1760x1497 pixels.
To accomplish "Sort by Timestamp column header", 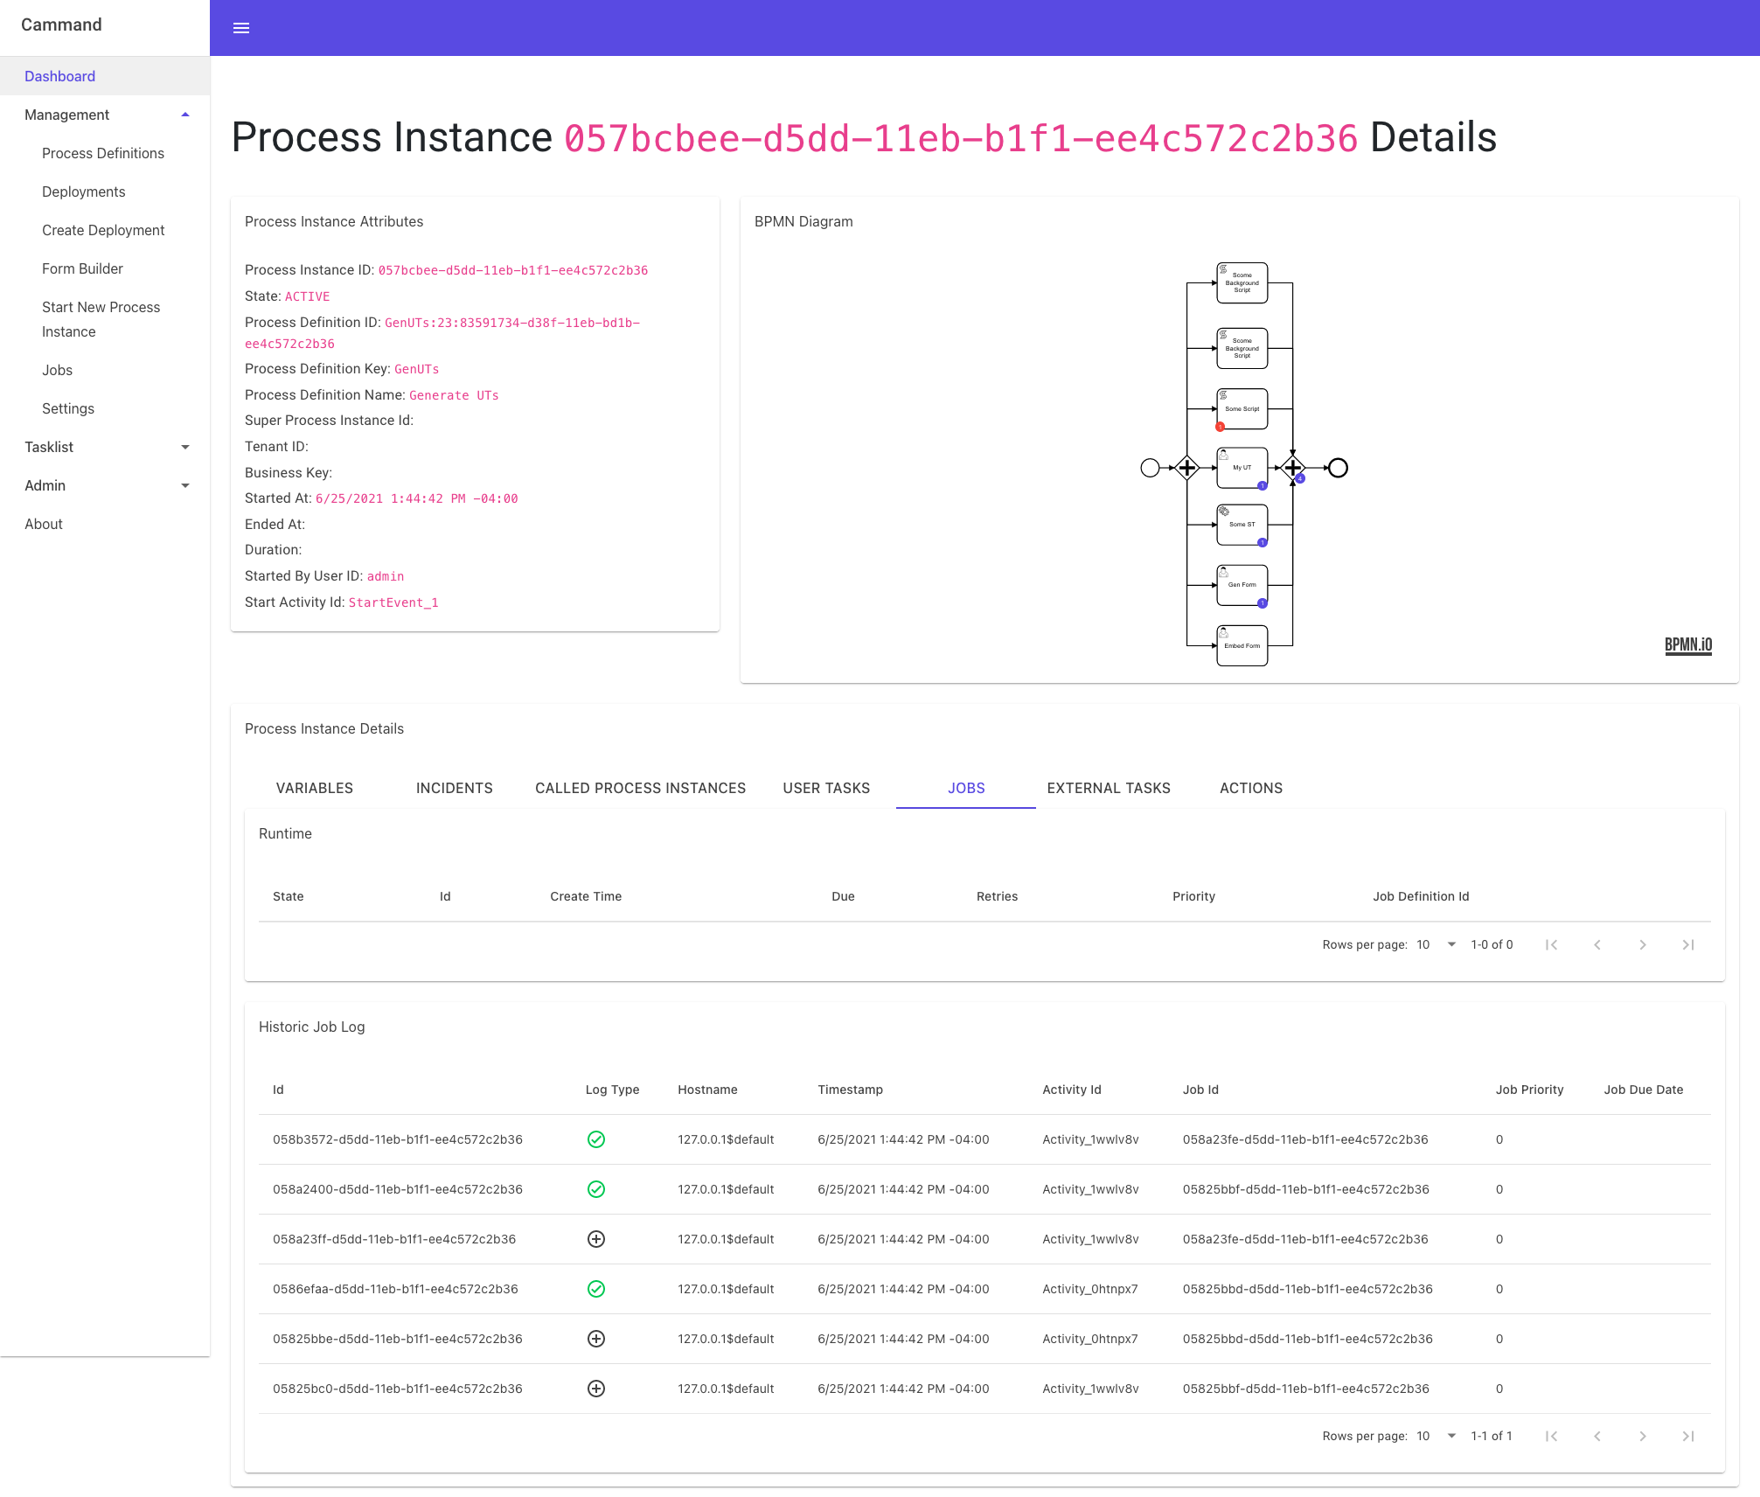I will [850, 1090].
